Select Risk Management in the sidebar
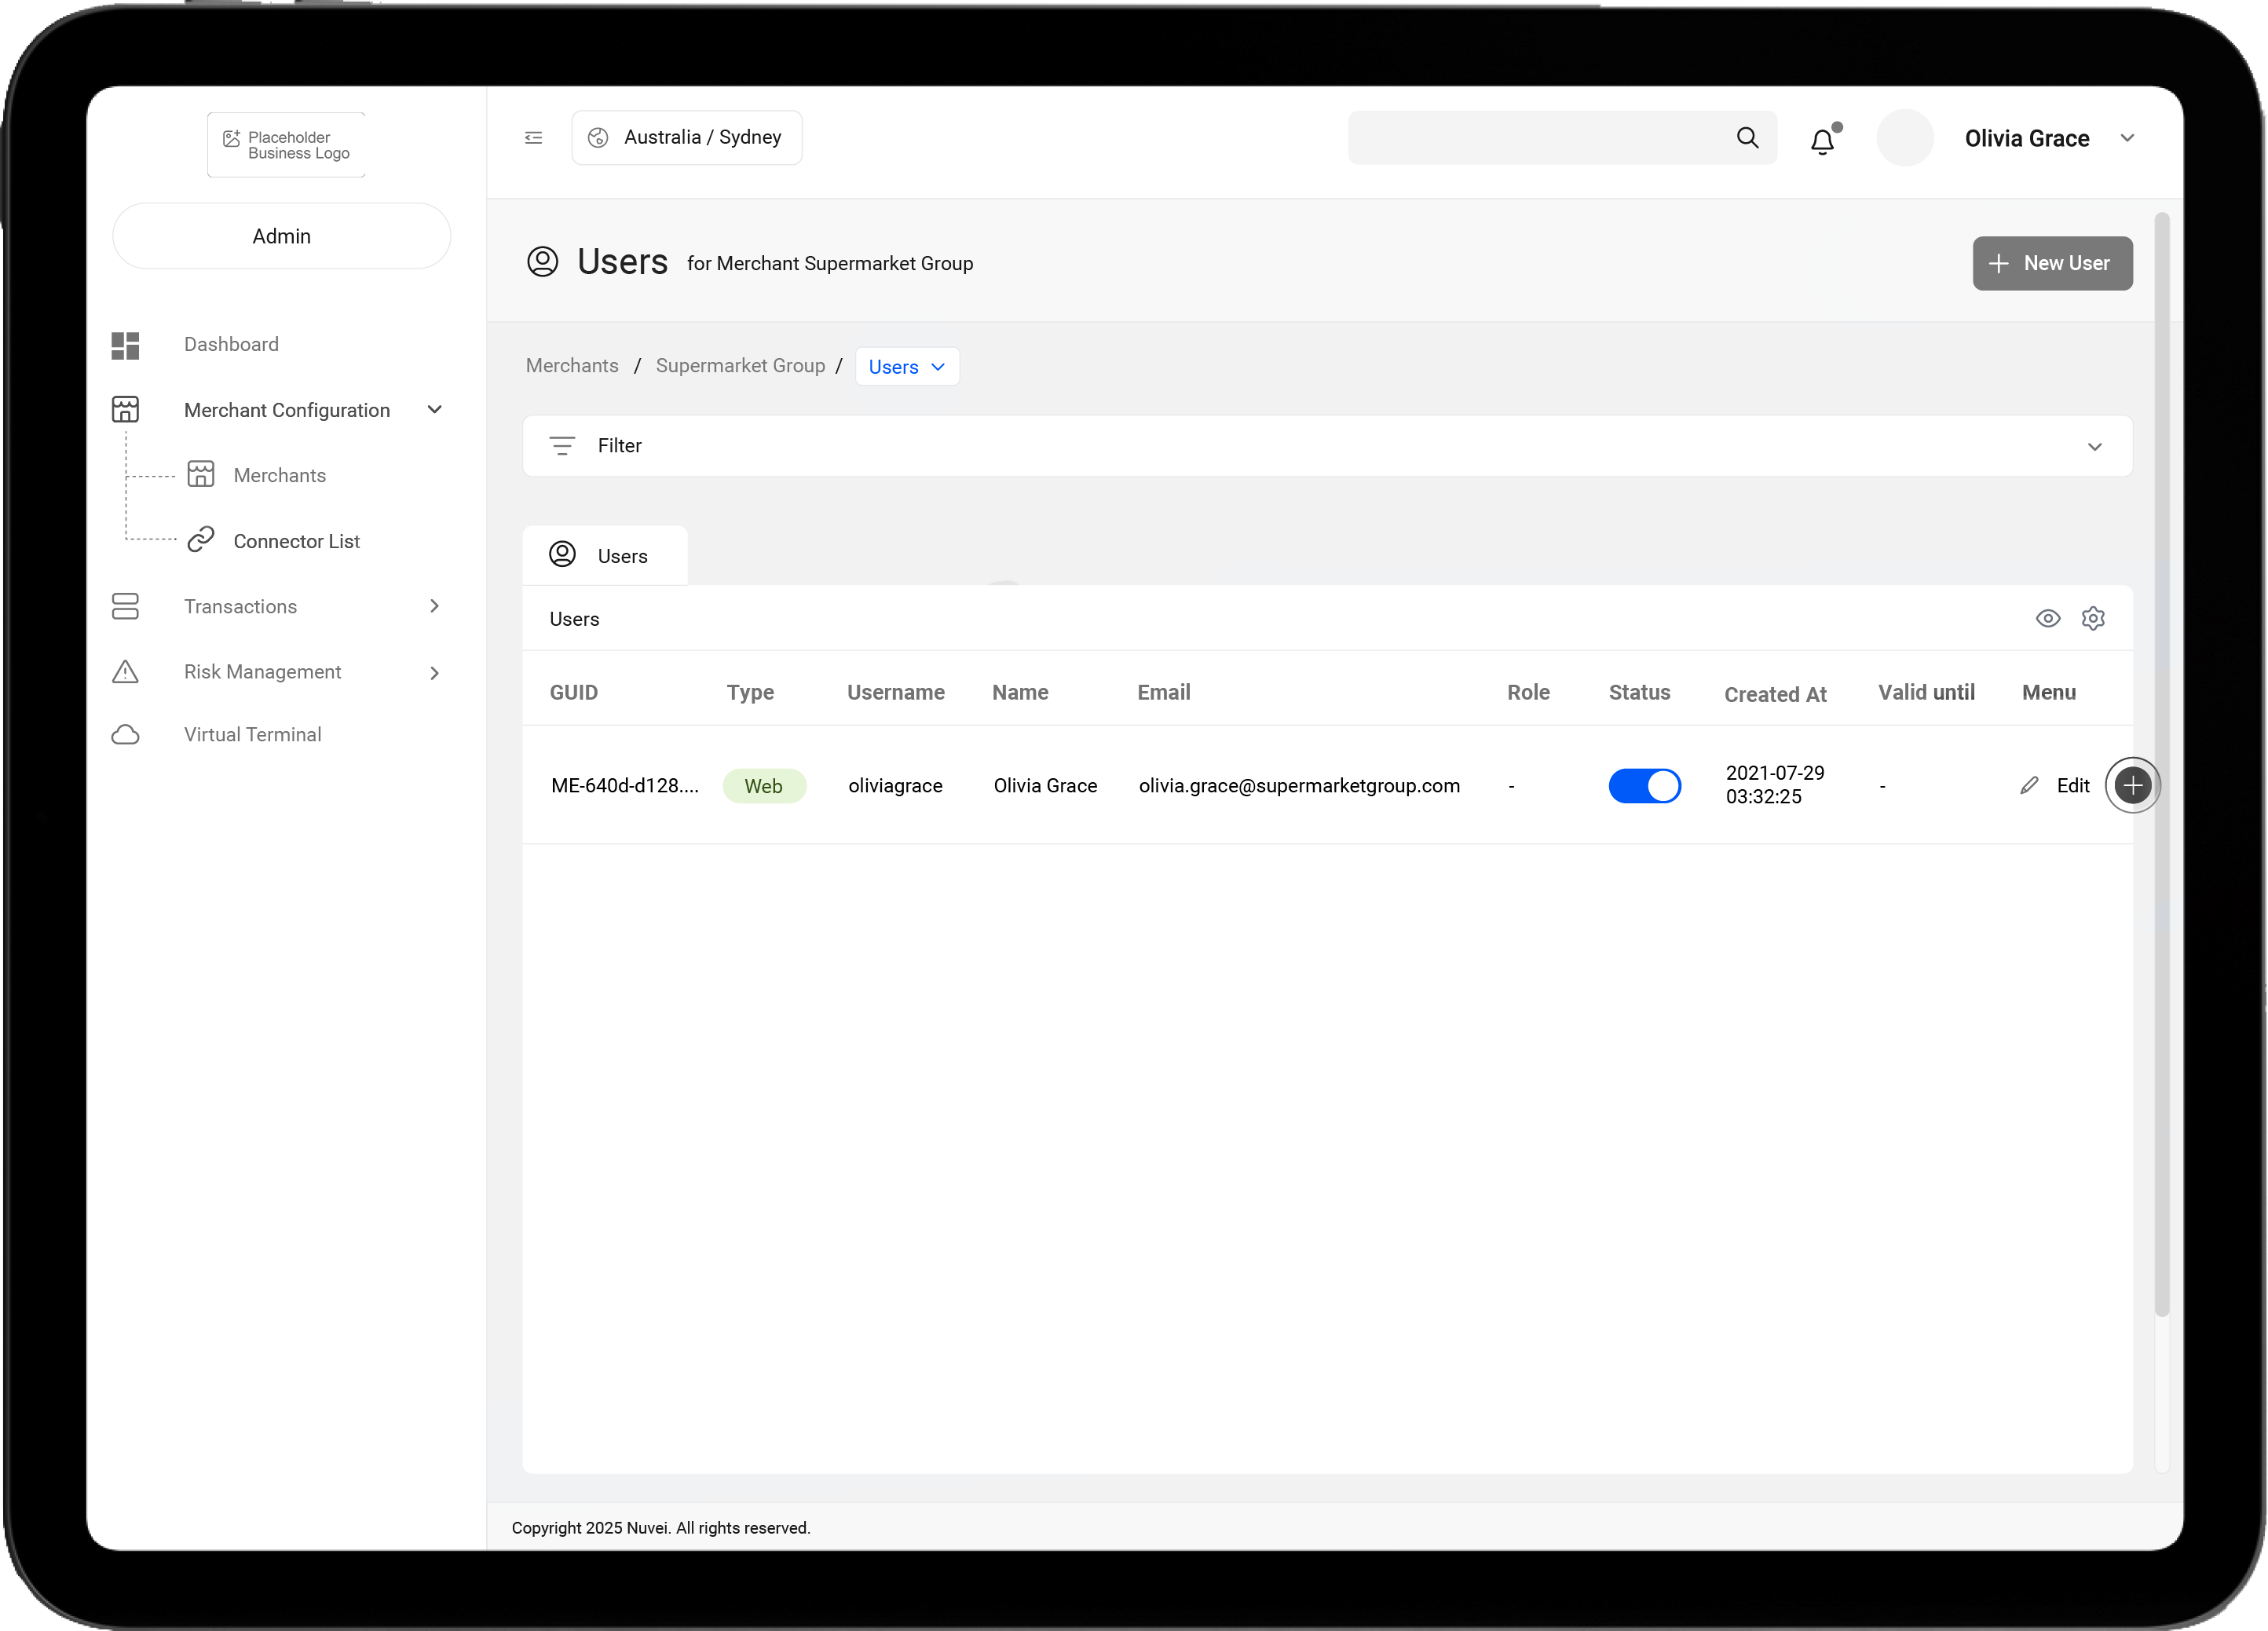 262,672
